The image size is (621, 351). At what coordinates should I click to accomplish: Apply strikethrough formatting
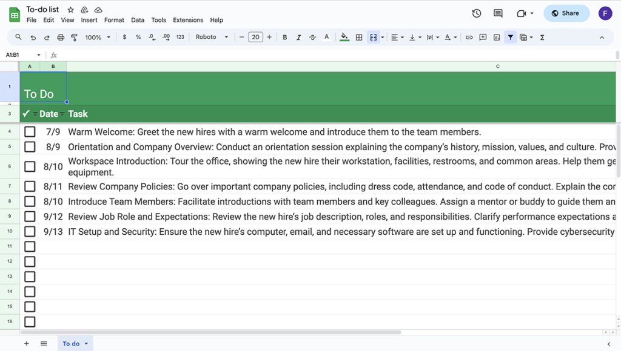[312, 37]
